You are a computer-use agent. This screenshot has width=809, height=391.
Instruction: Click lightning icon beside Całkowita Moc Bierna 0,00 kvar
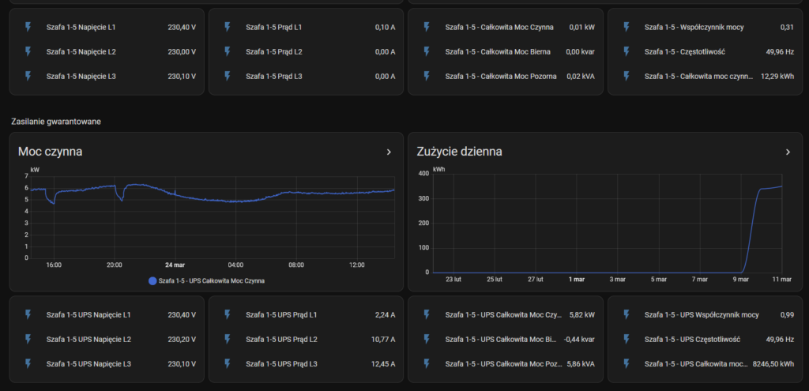tap(428, 51)
